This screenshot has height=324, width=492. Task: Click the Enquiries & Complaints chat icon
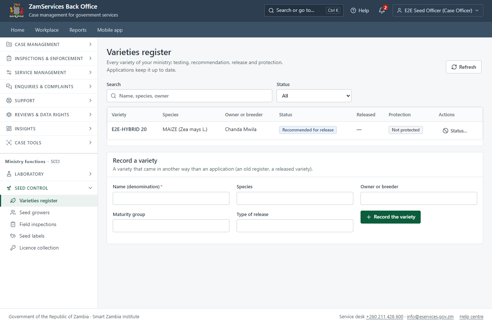[x=9, y=86]
